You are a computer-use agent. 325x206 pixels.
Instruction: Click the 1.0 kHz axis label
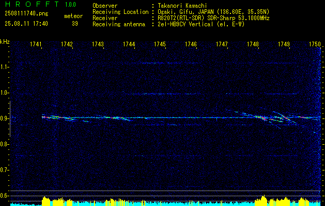3,93
